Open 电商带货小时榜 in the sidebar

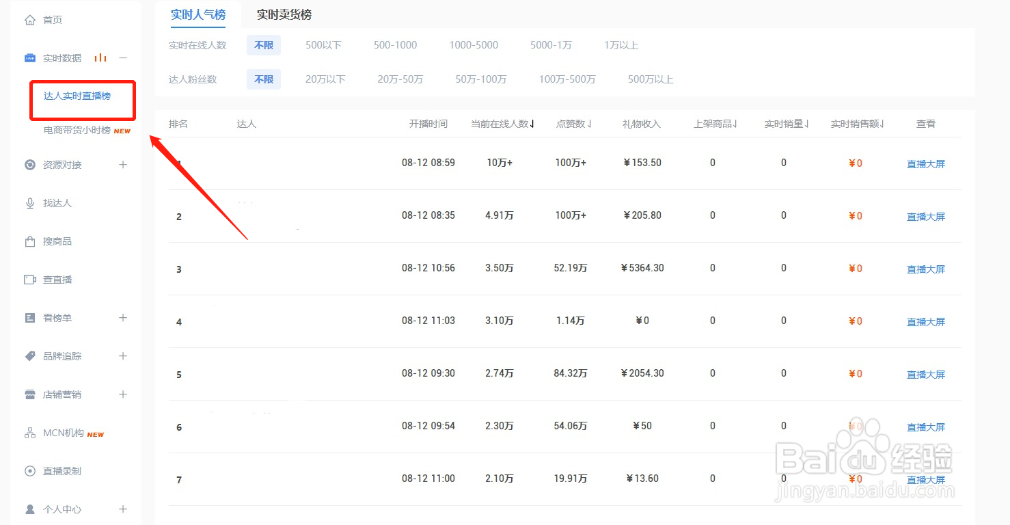(x=77, y=130)
